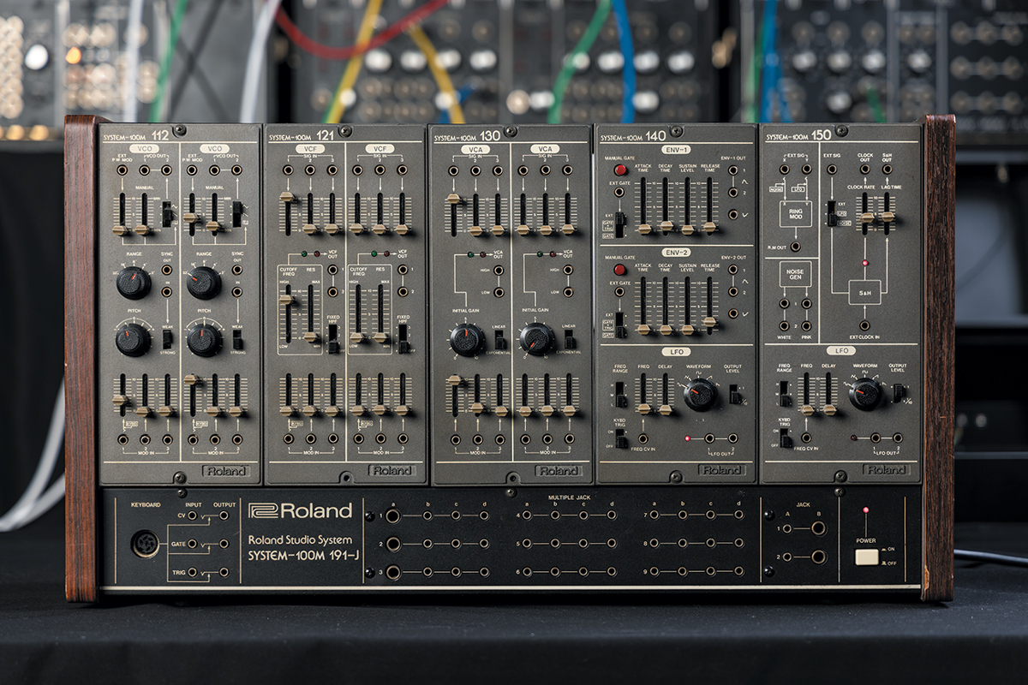Click the module 140 LFO Delay slider cap

tap(666, 409)
